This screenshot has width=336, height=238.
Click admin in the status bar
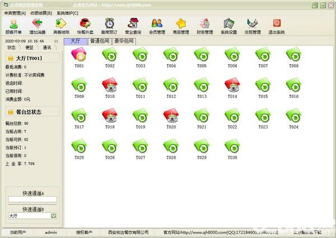(51, 232)
